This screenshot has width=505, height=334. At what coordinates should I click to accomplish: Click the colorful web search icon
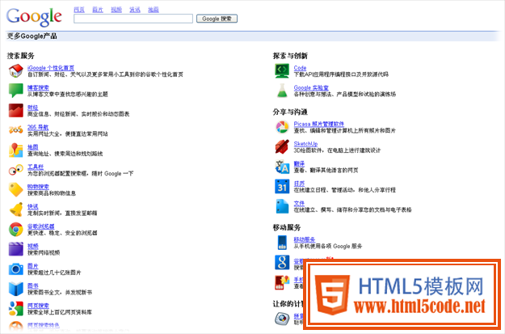click(x=16, y=309)
